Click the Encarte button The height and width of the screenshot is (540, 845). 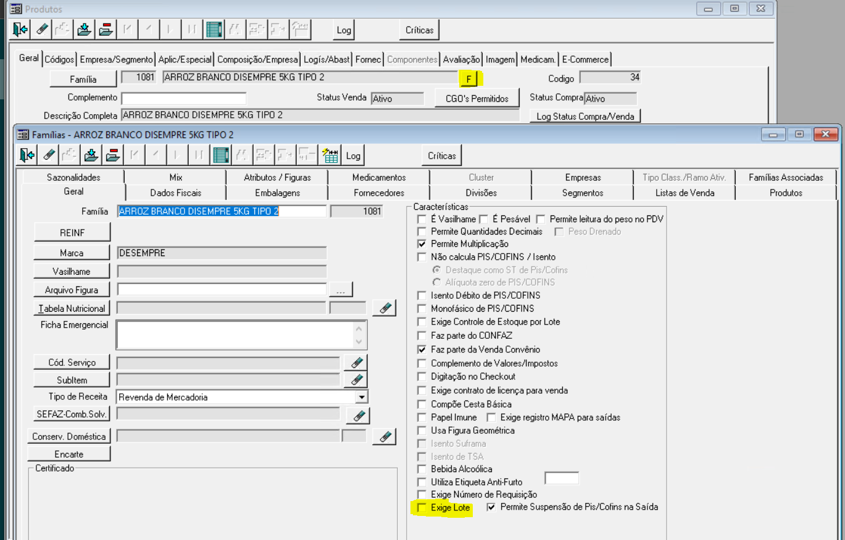click(69, 454)
